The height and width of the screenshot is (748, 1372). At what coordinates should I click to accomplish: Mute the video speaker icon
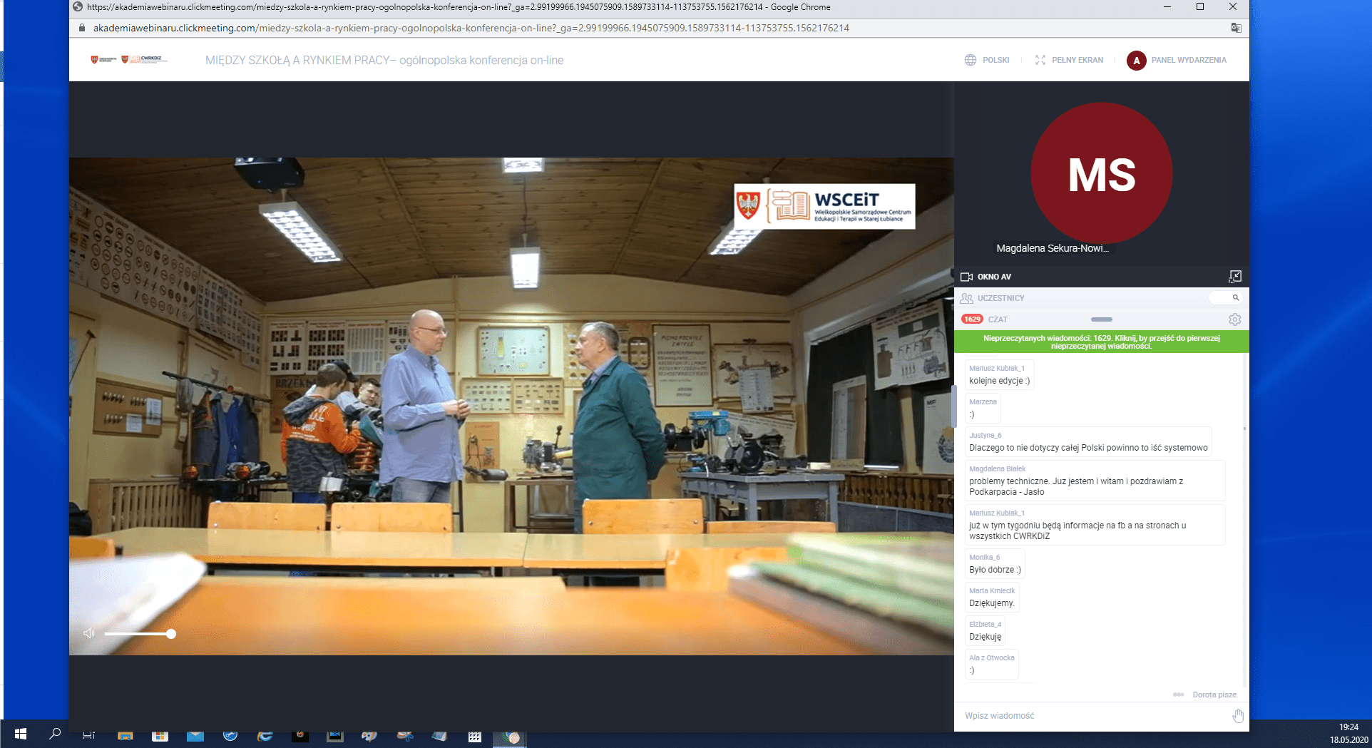coord(89,633)
